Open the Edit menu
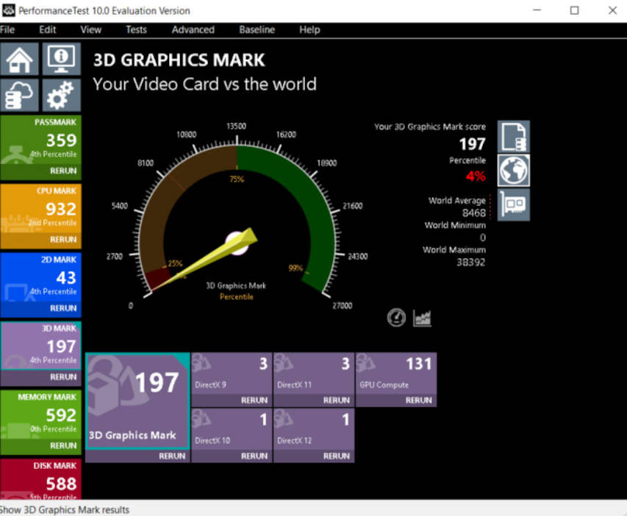627x516 pixels. [48, 29]
